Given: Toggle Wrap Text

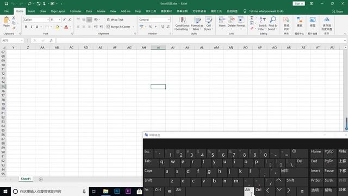Looking at the screenshot, I should tap(115, 20).
